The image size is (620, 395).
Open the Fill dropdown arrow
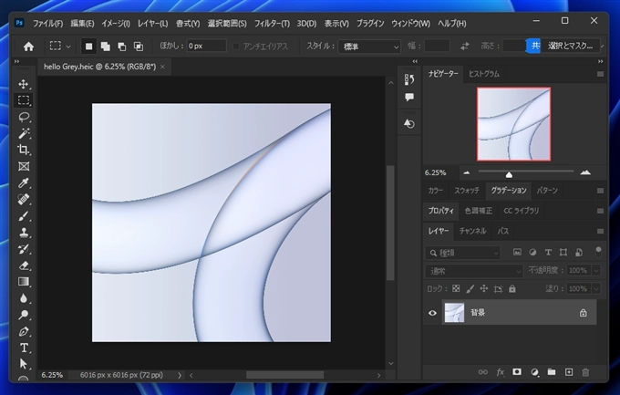point(596,288)
